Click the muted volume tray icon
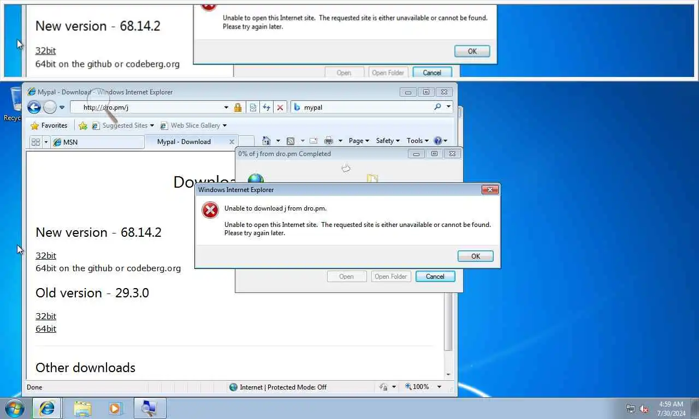 tap(644, 409)
